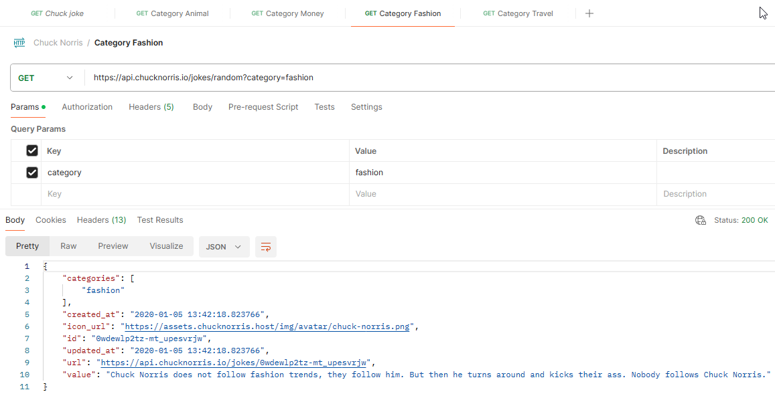Click the empty Key placeholder cell

195,194
